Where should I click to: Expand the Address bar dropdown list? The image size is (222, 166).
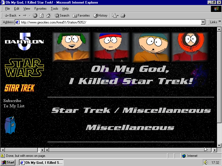pos(203,22)
